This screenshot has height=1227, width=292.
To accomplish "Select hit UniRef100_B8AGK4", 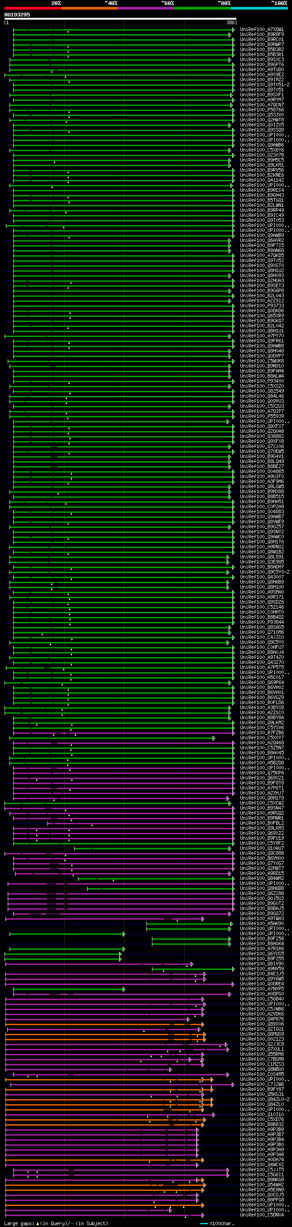I will click(x=262, y=943).
